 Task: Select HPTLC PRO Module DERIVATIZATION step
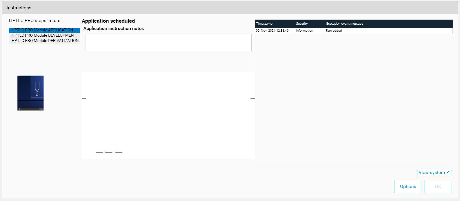(45, 41)
